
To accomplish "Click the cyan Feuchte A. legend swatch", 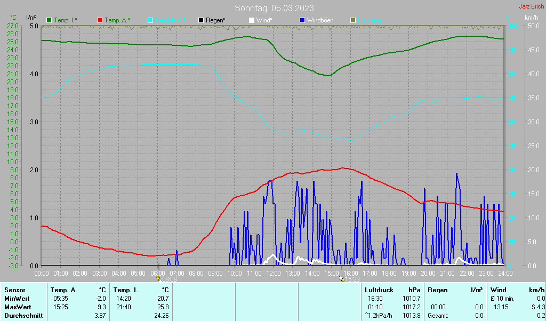I will pos(150,21).
